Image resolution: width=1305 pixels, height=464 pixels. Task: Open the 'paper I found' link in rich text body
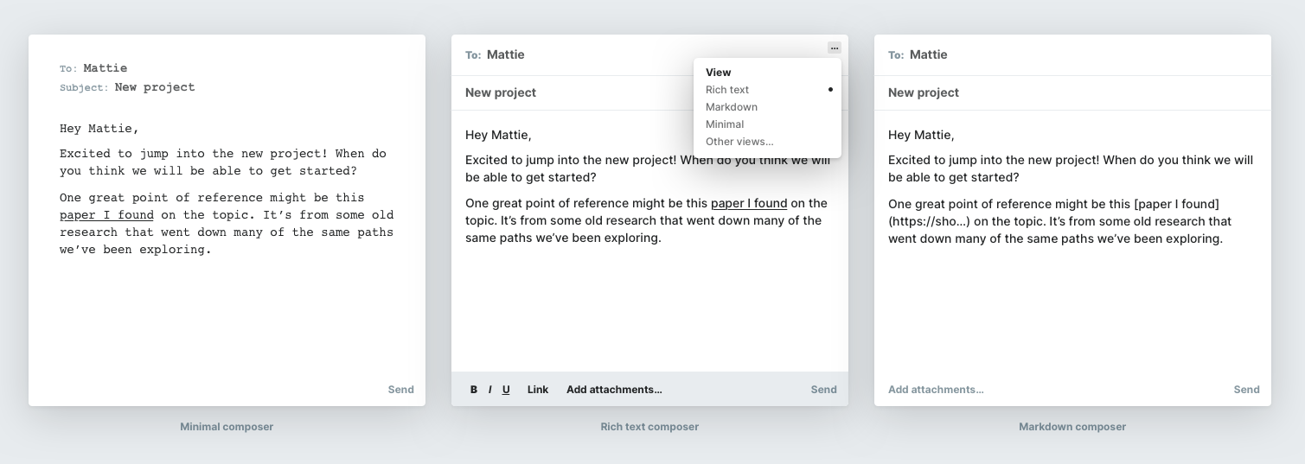(749, 204)
